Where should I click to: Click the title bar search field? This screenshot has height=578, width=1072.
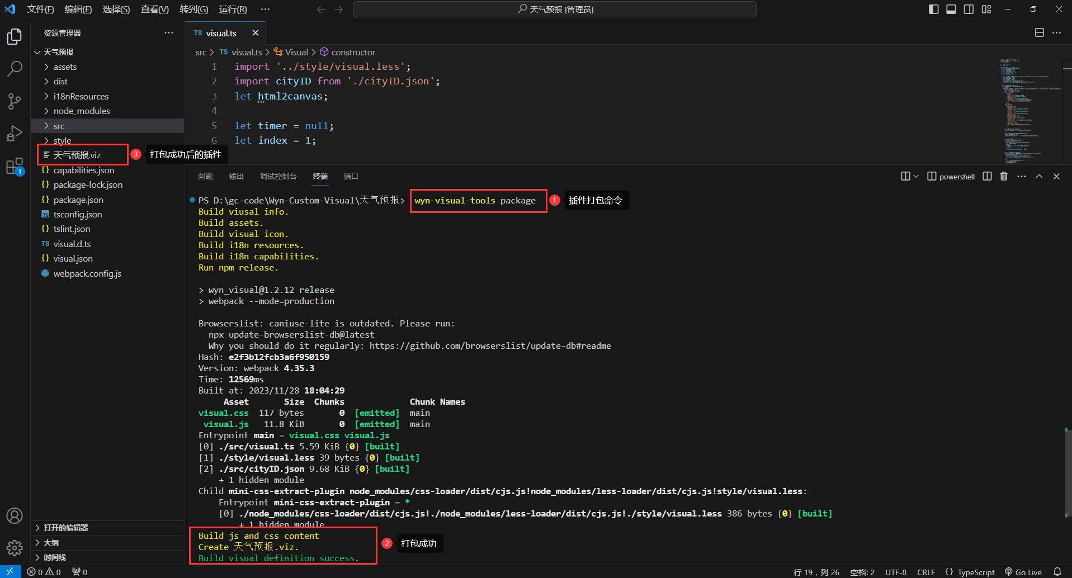click(554, 10)
